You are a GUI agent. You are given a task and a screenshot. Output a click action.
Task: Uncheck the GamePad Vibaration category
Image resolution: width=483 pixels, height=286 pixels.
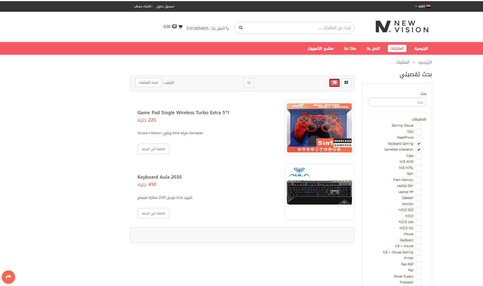419,150
